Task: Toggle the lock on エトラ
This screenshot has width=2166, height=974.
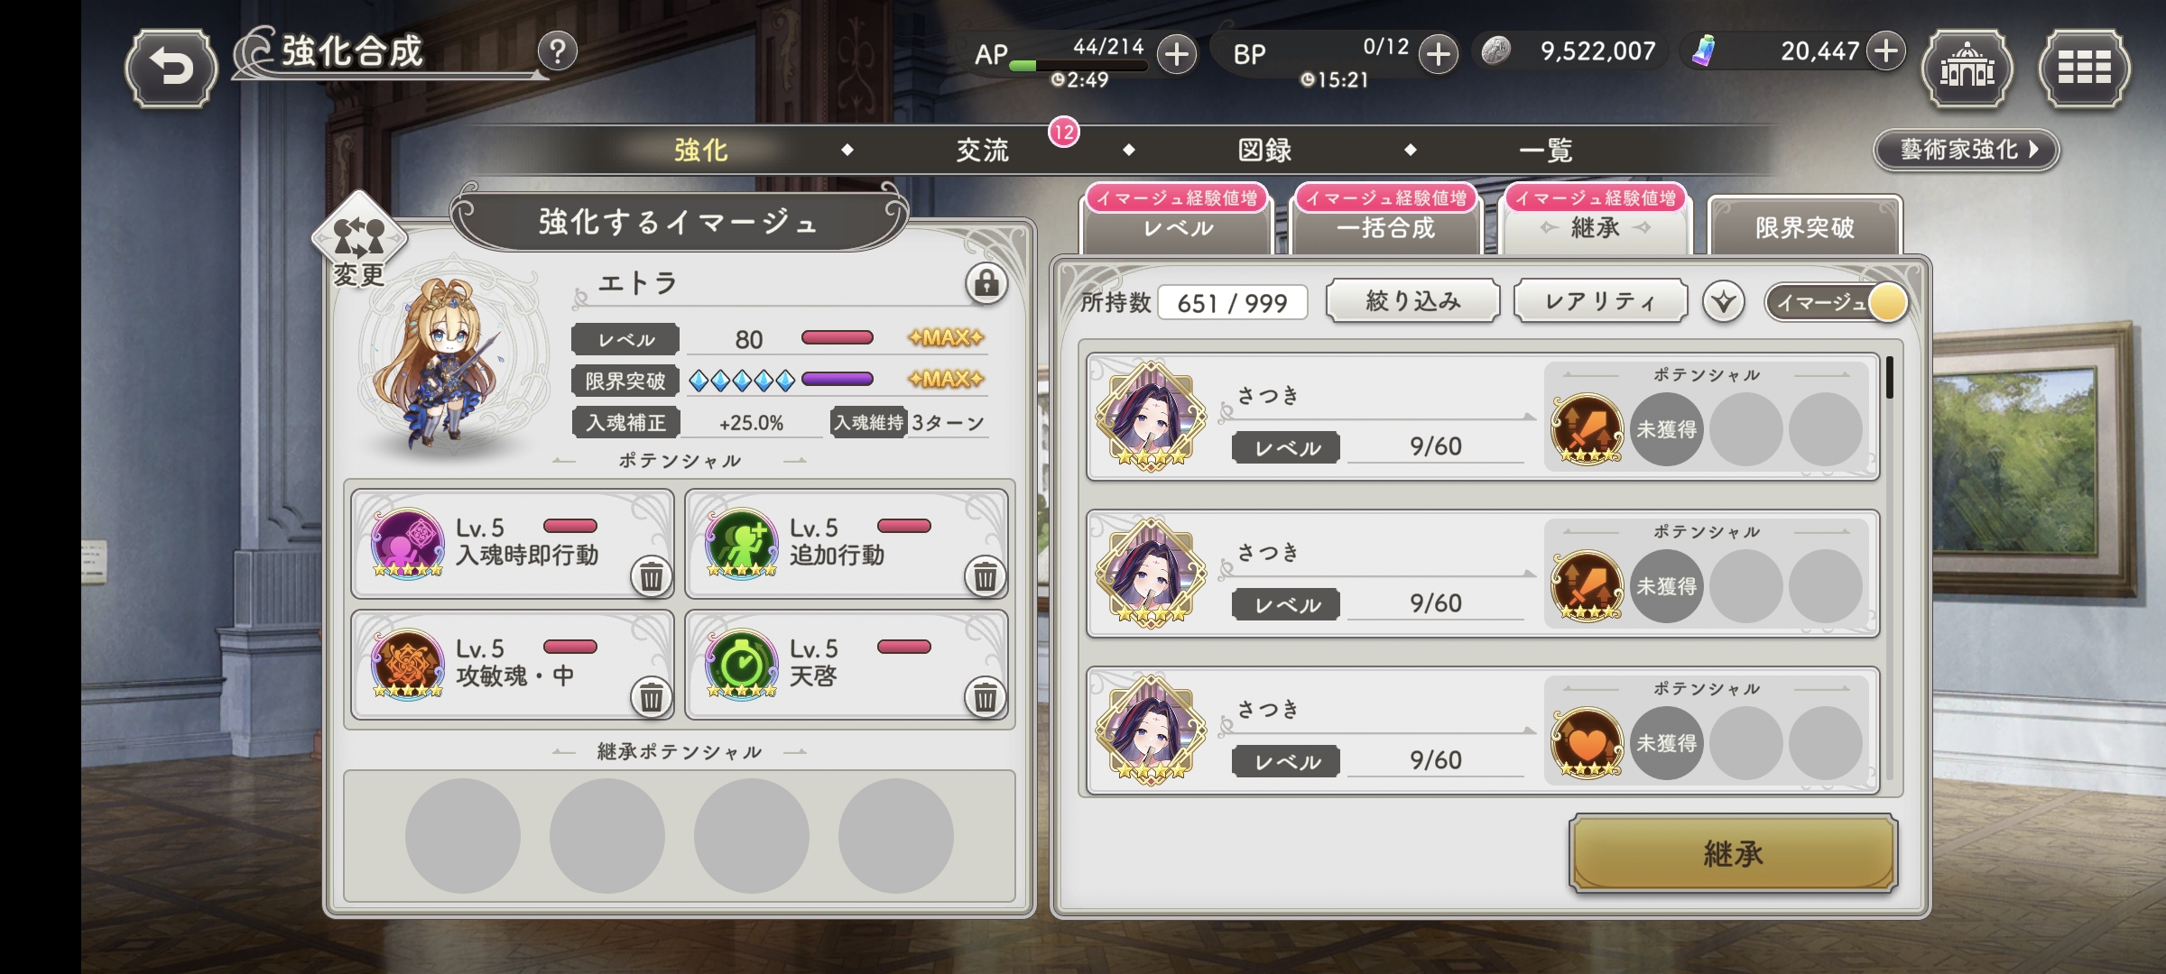Action: [x=986, y=282]
